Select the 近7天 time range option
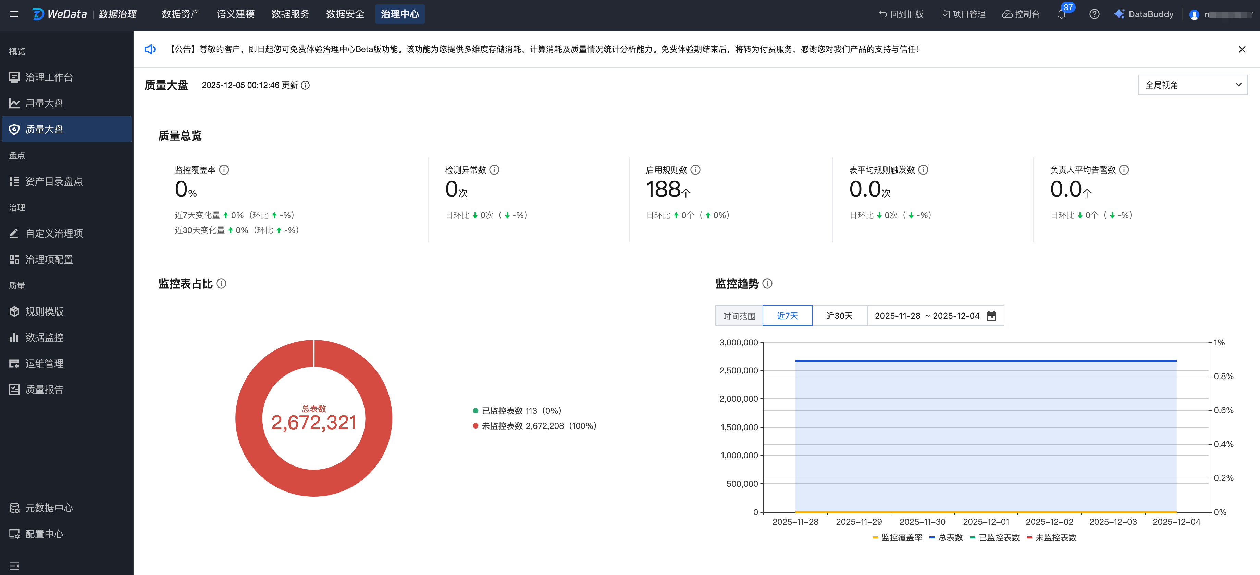The image size is (1260, 575). (x=787, y=316)
